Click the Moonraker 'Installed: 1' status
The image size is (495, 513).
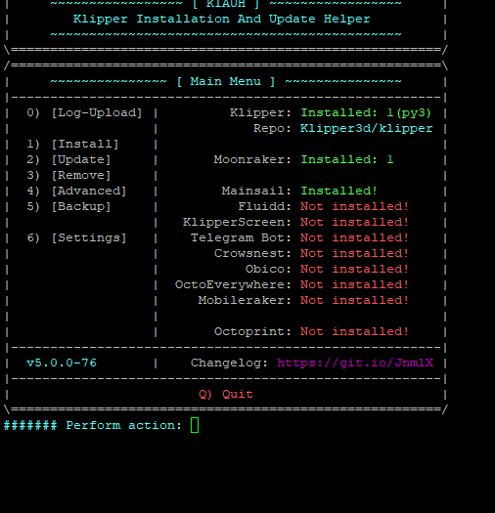347,159
